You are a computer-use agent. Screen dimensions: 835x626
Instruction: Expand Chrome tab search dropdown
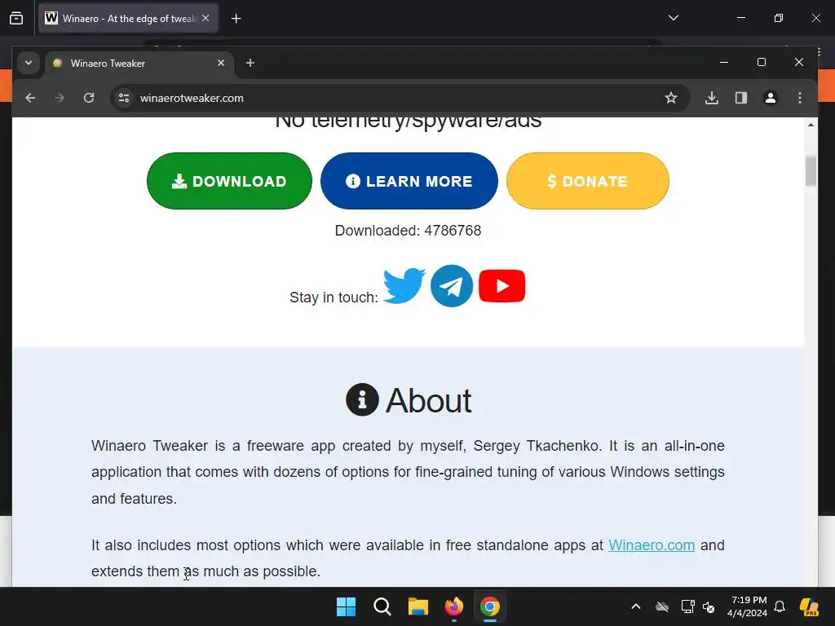[29, 63]
